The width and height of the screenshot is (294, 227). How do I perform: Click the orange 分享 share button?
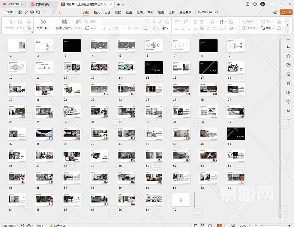pos(286,12)
